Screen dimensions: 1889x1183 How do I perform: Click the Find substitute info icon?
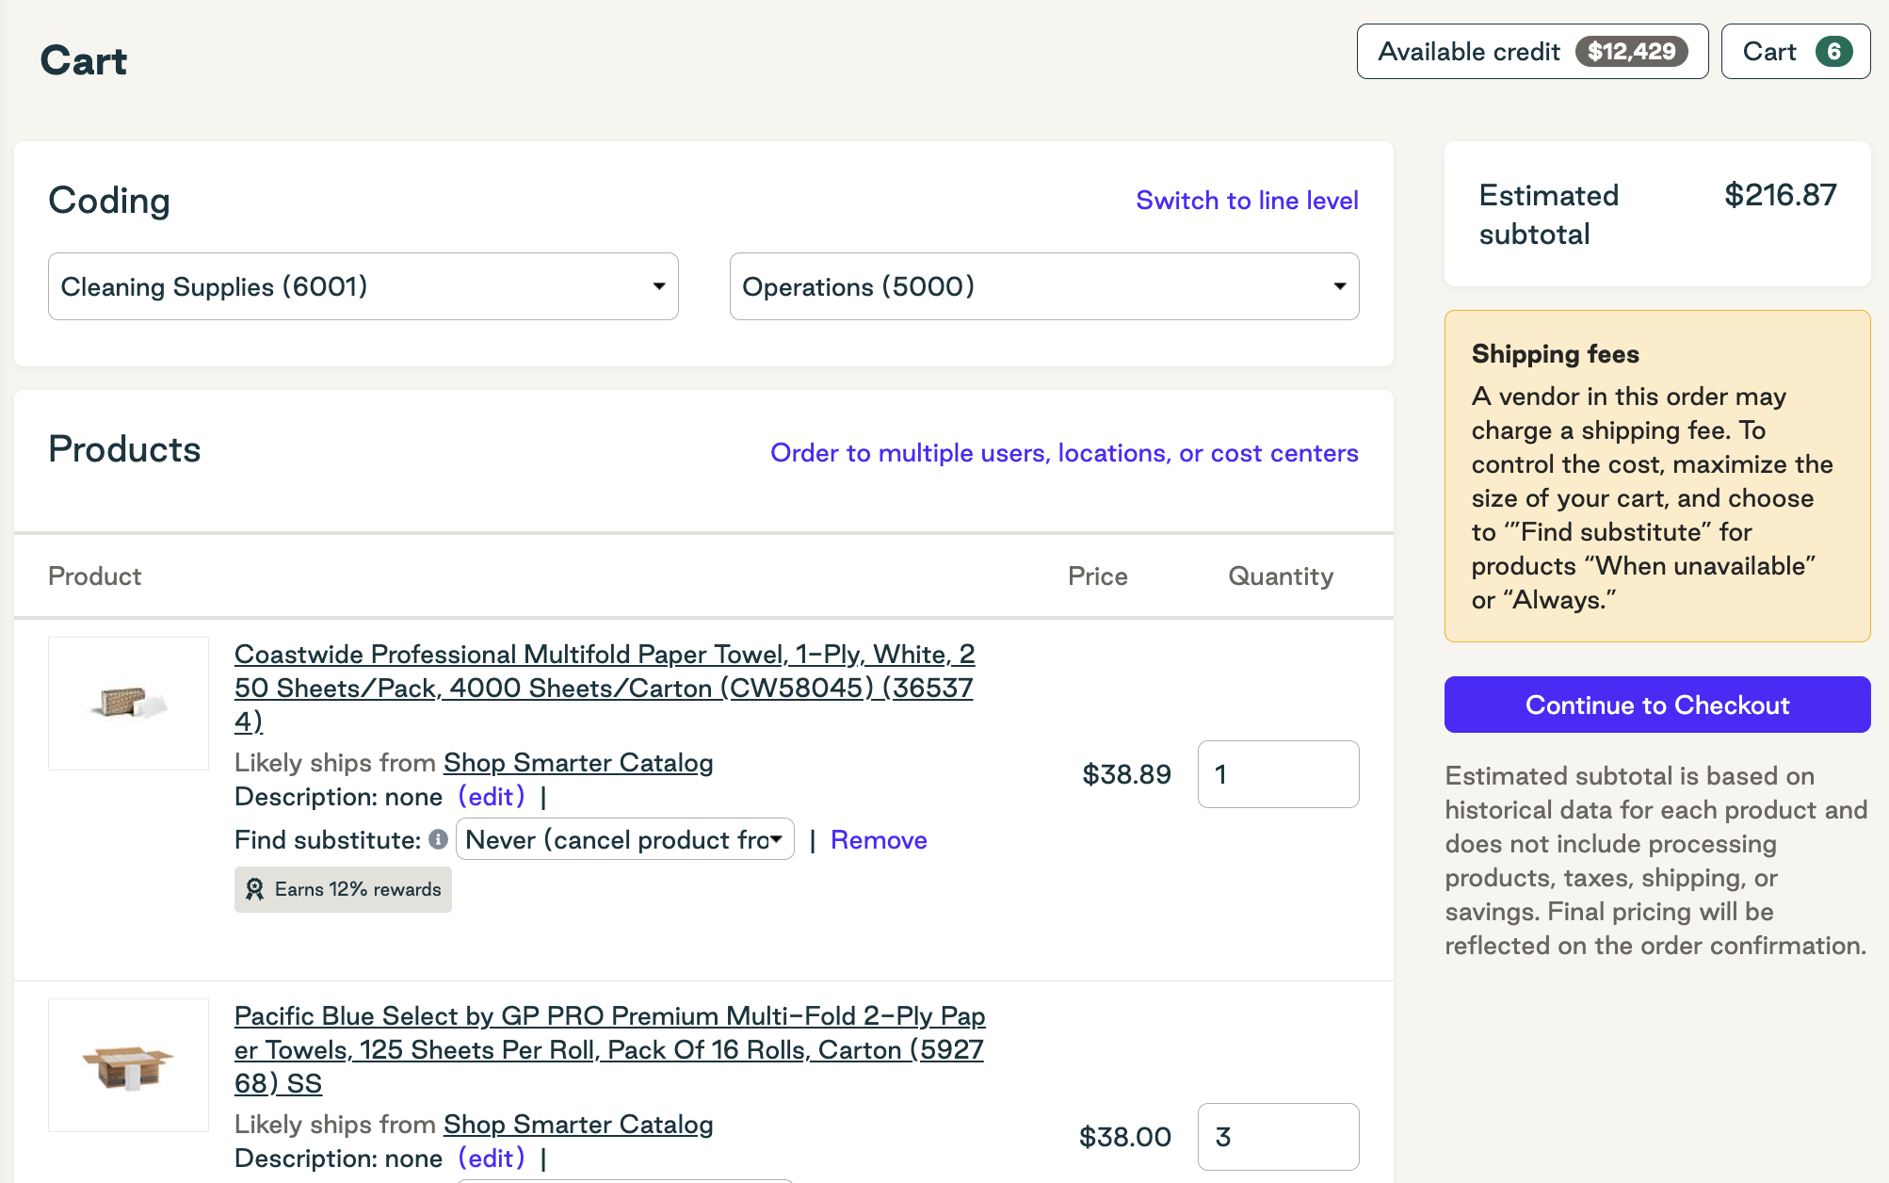tap(439, 839)
